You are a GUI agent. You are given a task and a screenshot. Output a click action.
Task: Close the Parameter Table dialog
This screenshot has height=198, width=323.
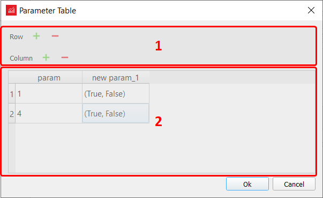tap(311, 10)
